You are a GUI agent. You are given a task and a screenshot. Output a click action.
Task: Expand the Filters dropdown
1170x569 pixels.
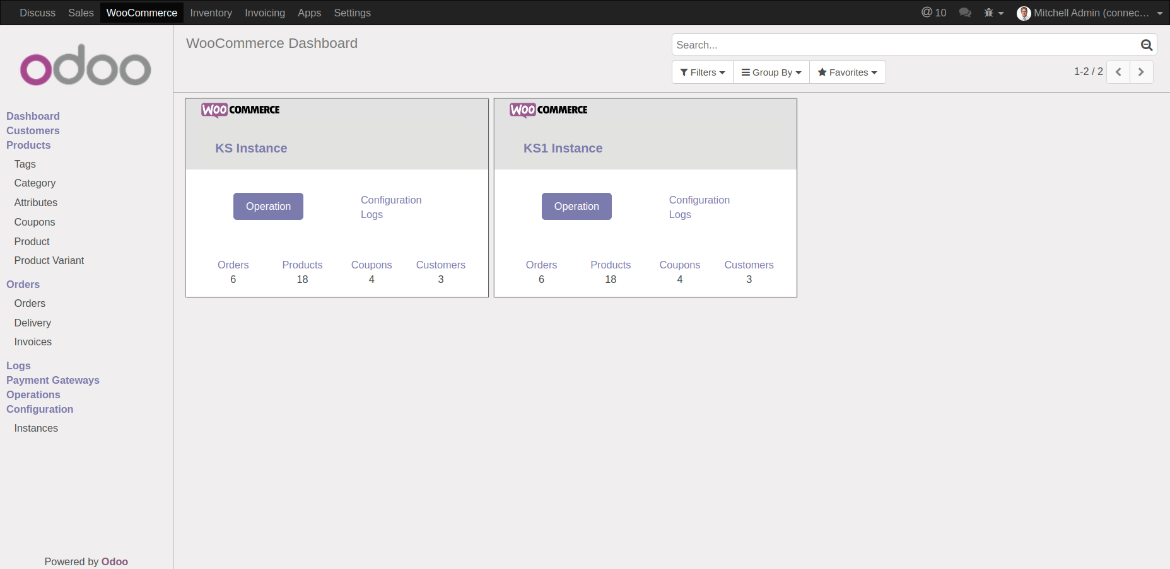(x=702, y=72)
